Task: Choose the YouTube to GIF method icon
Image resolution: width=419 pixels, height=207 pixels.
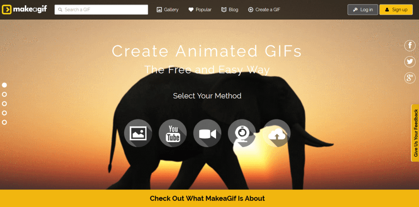Action: pyautogui.click(x=173, y=133)
